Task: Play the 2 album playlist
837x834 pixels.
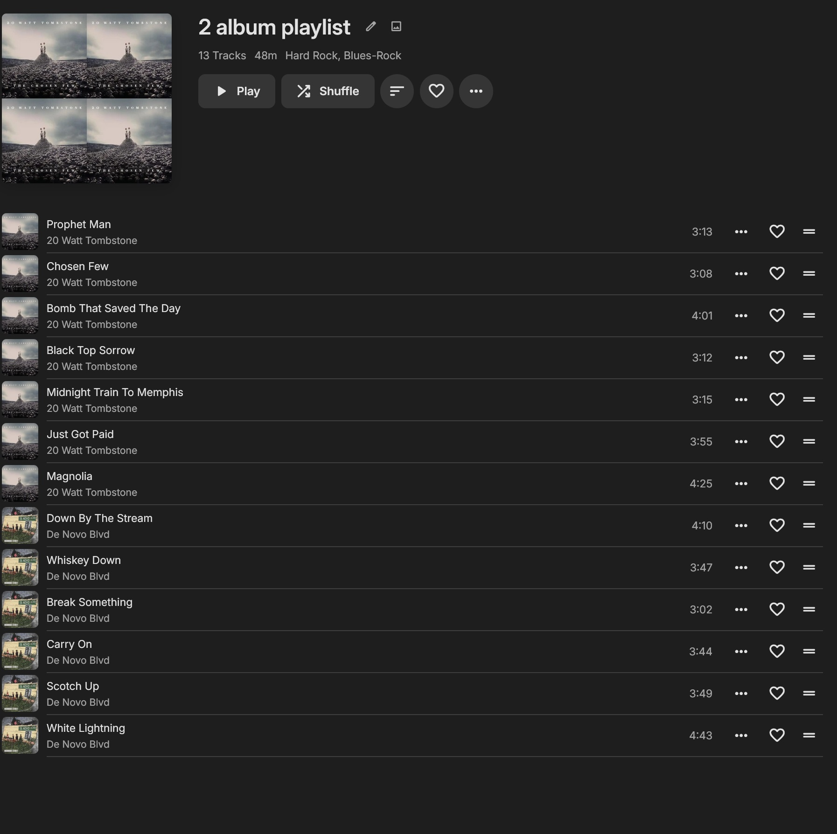Action: (x=237, y=91)
